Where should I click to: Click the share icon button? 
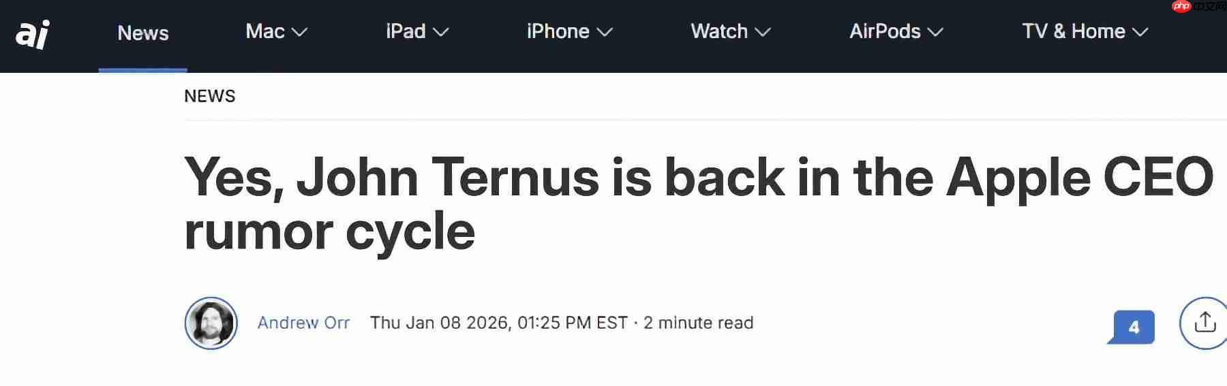click(x=1205, y=323)
